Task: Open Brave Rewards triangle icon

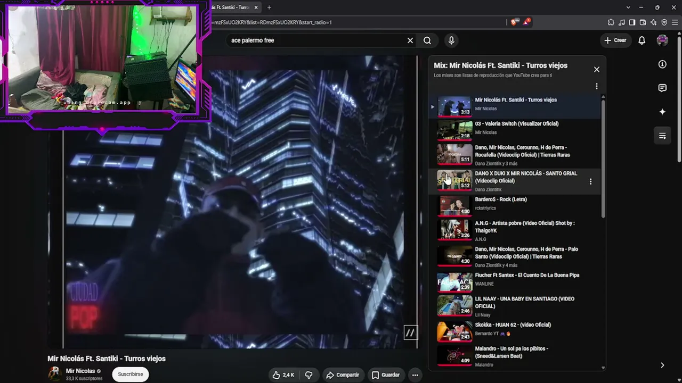Action: click(526, 22)
